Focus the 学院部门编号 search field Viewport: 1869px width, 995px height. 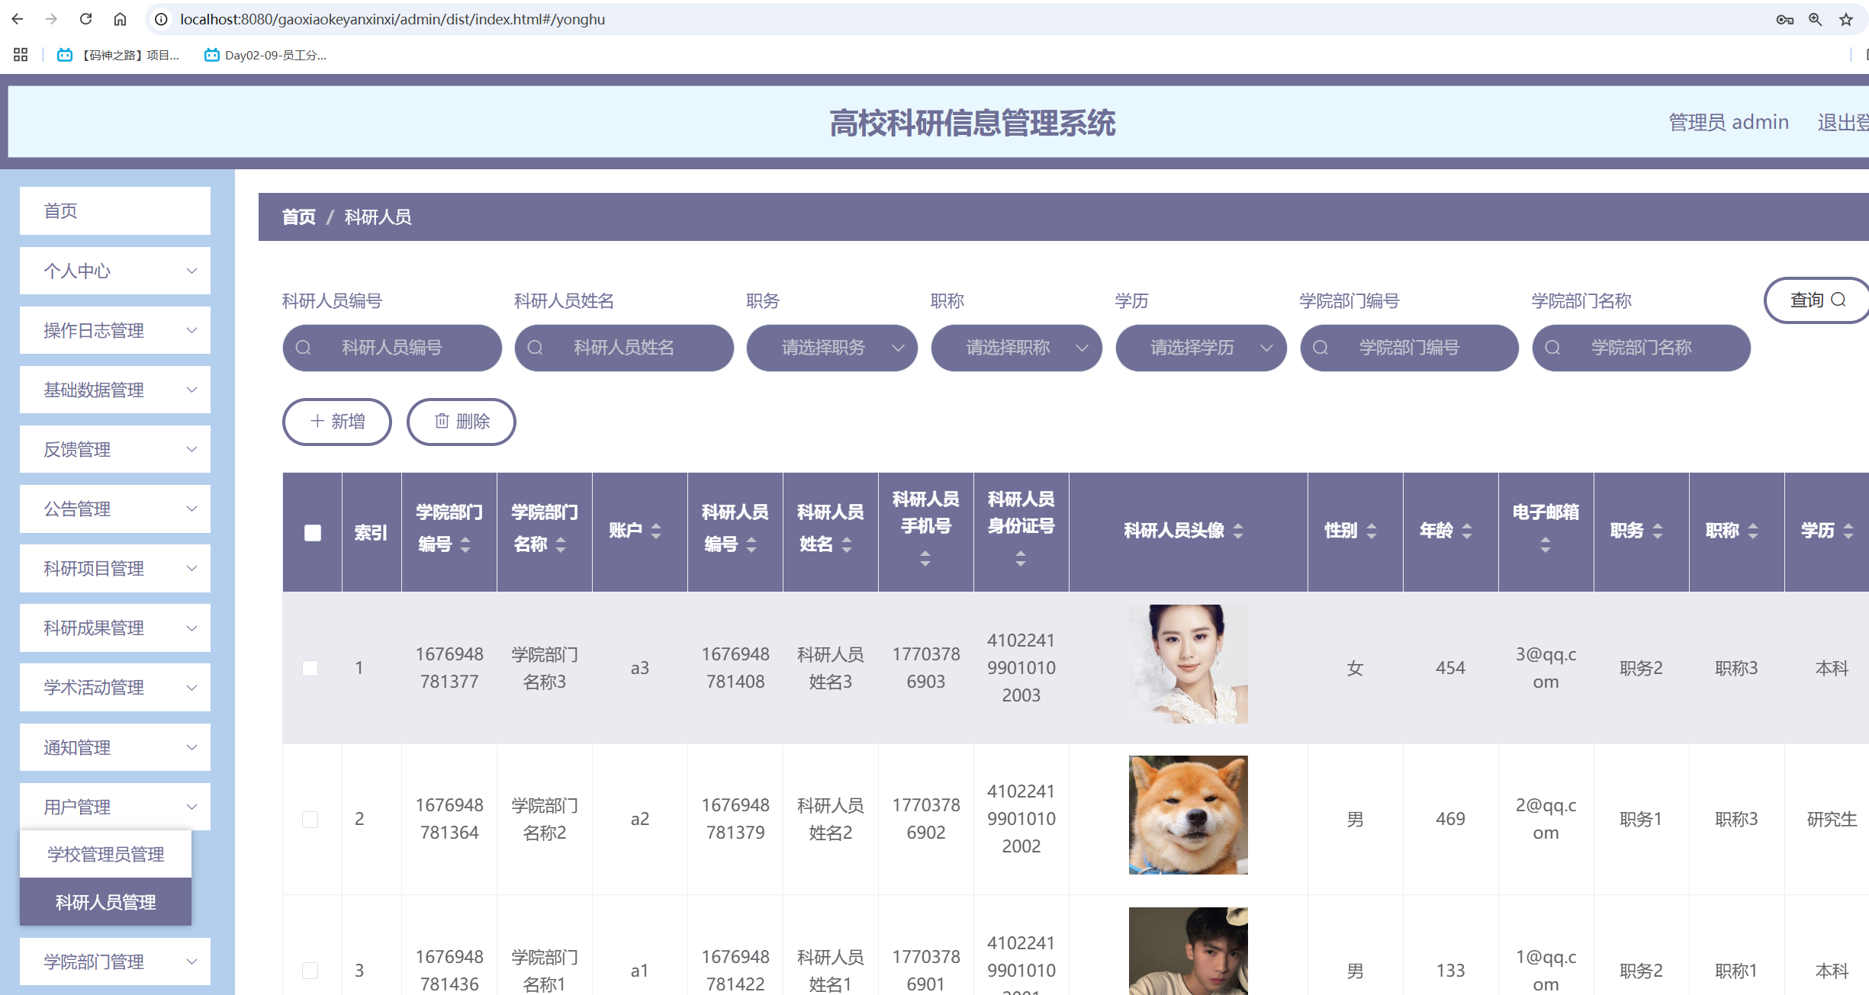click(x=1410, y=348)
